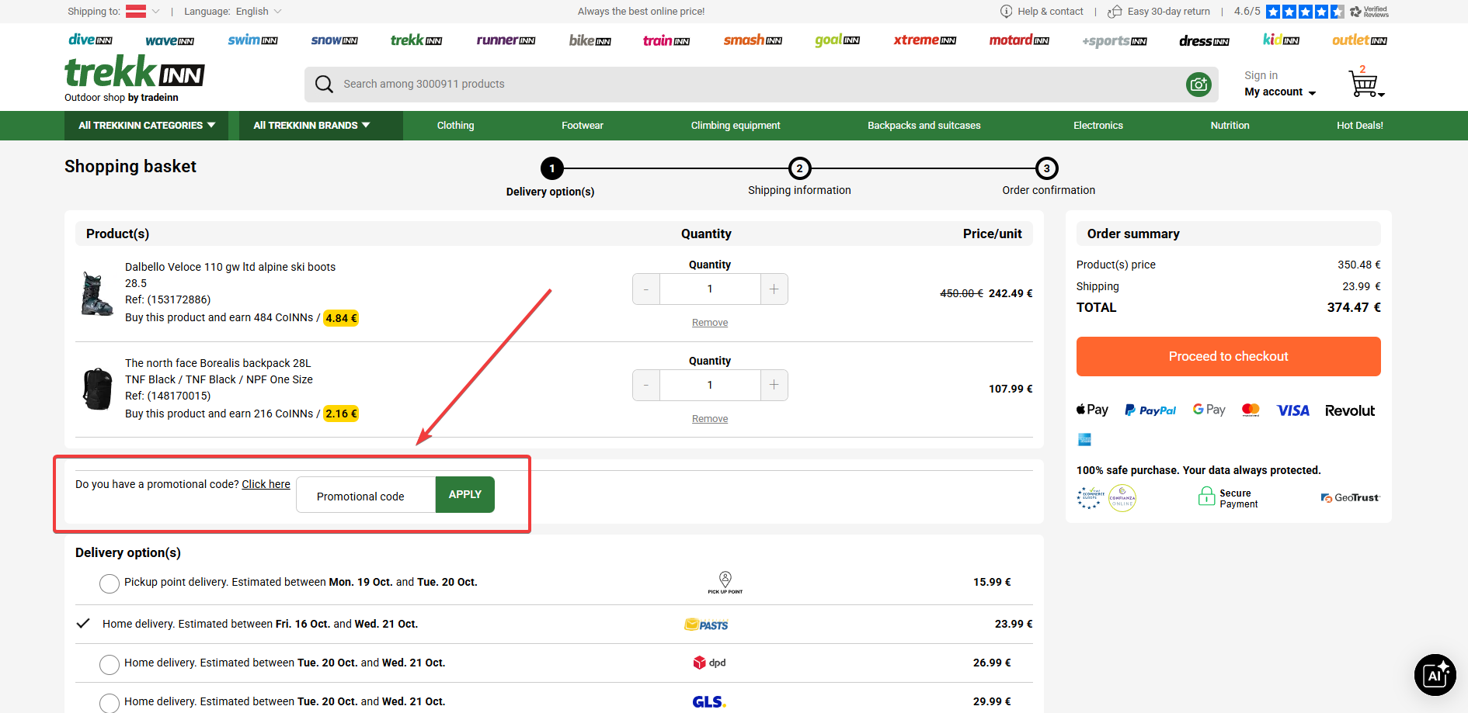Click the Help & contact info icon
Image resolution: width=1468 pixels, height=713 pixels.
1006,11
